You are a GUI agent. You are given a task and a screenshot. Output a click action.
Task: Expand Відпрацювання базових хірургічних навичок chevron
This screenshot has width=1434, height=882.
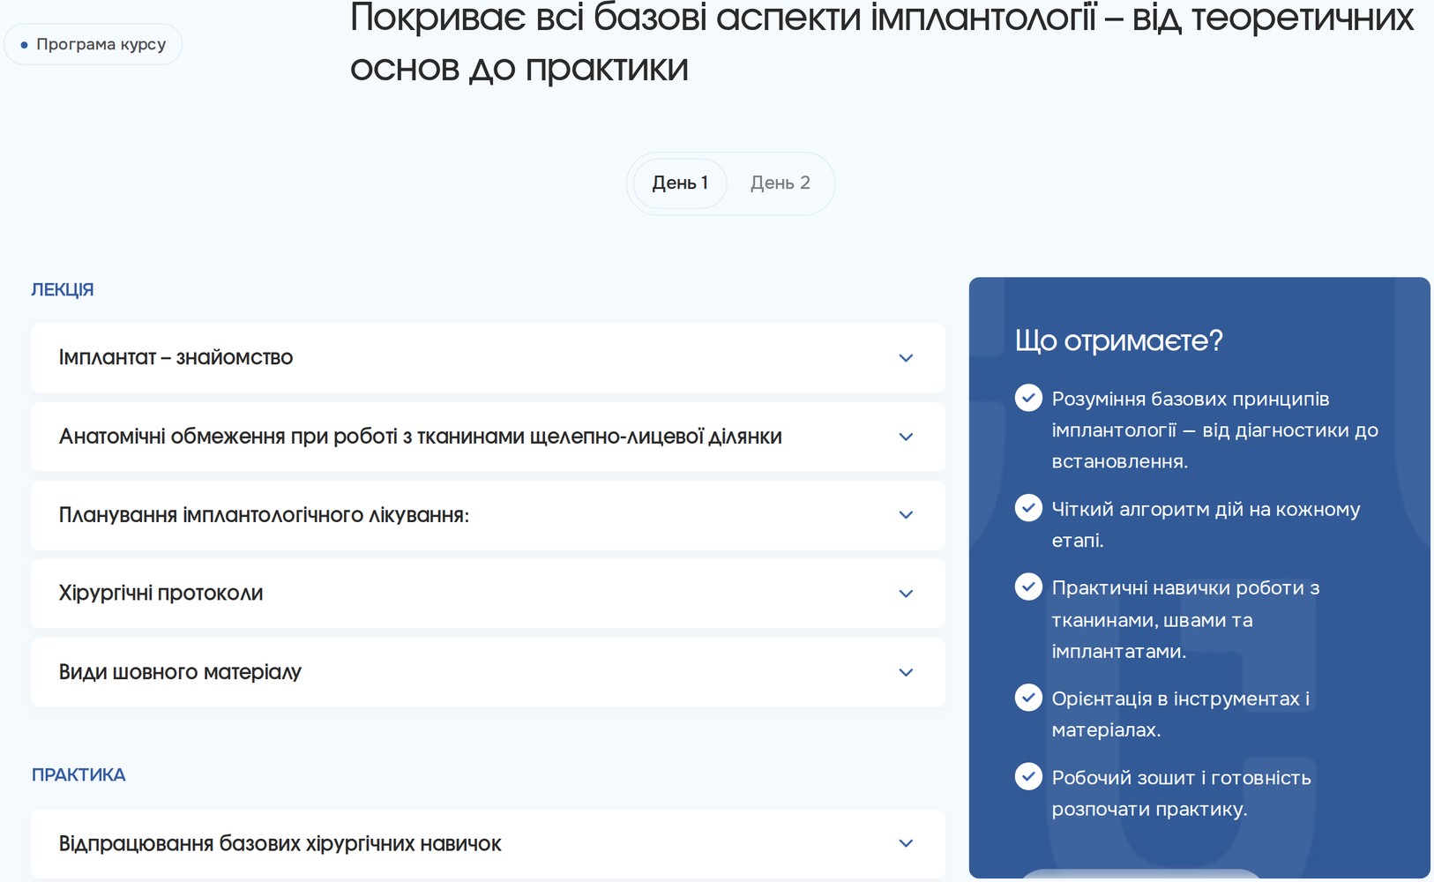[906, 843]
